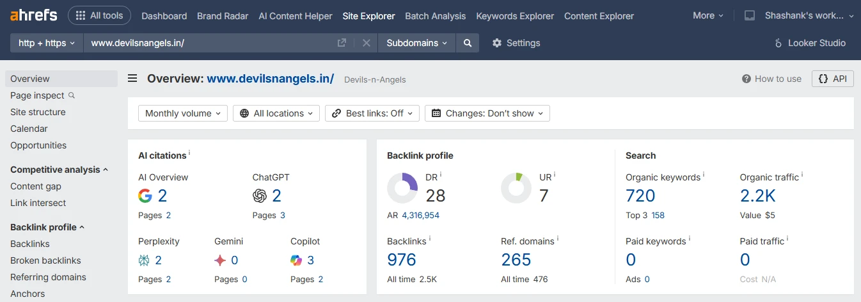Toggle the hamburger menu beside Overview
The image size is (861, 302).
132,79
